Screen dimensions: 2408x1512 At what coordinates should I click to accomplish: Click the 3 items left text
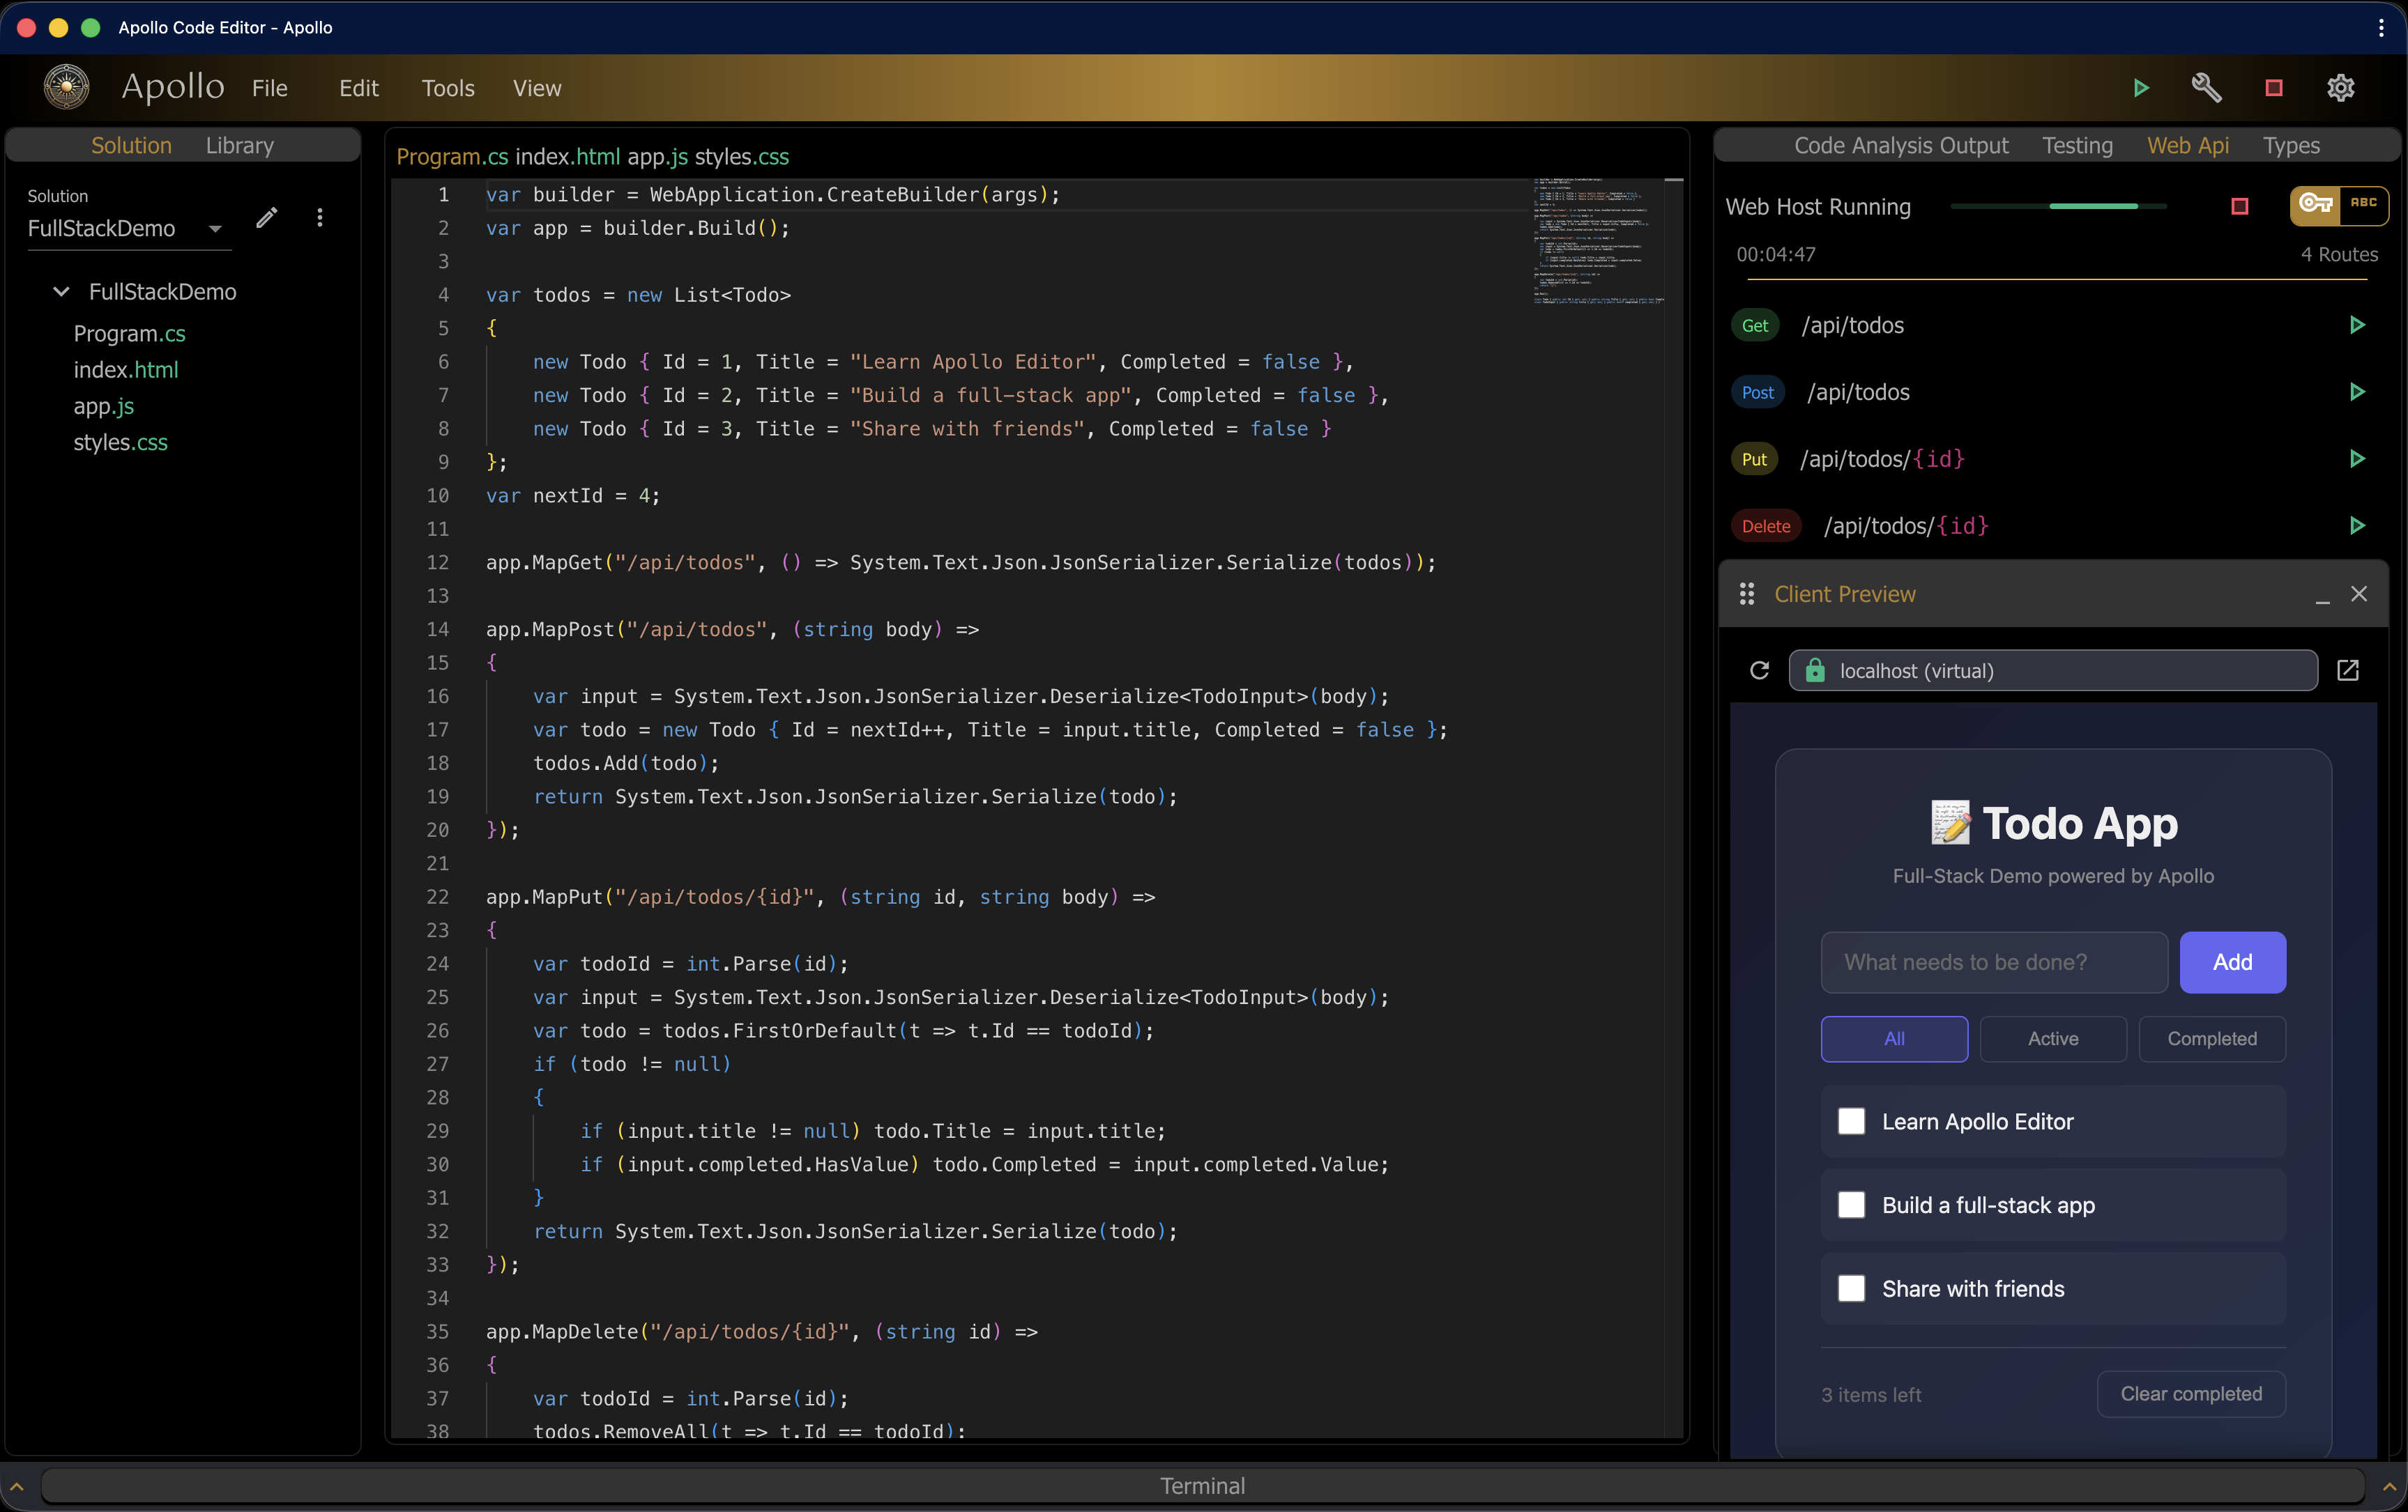pyautogui.click(x=1870, y=1395)
